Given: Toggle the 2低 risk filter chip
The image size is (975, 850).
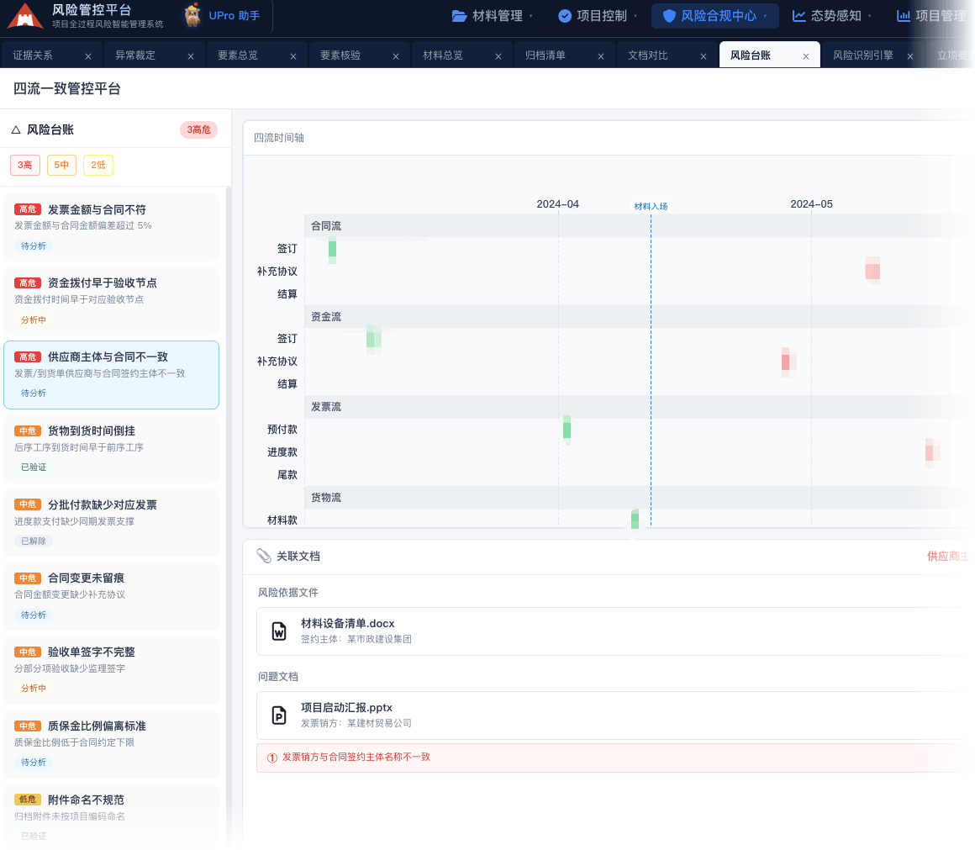Looking at the screenshot, I should coord(98,165).
